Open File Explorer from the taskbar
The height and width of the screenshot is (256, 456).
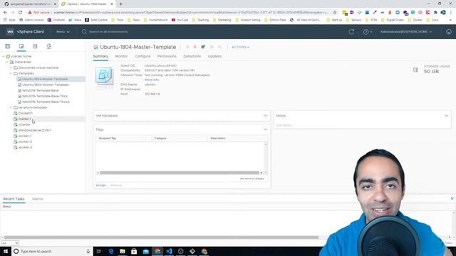point(123,251)
